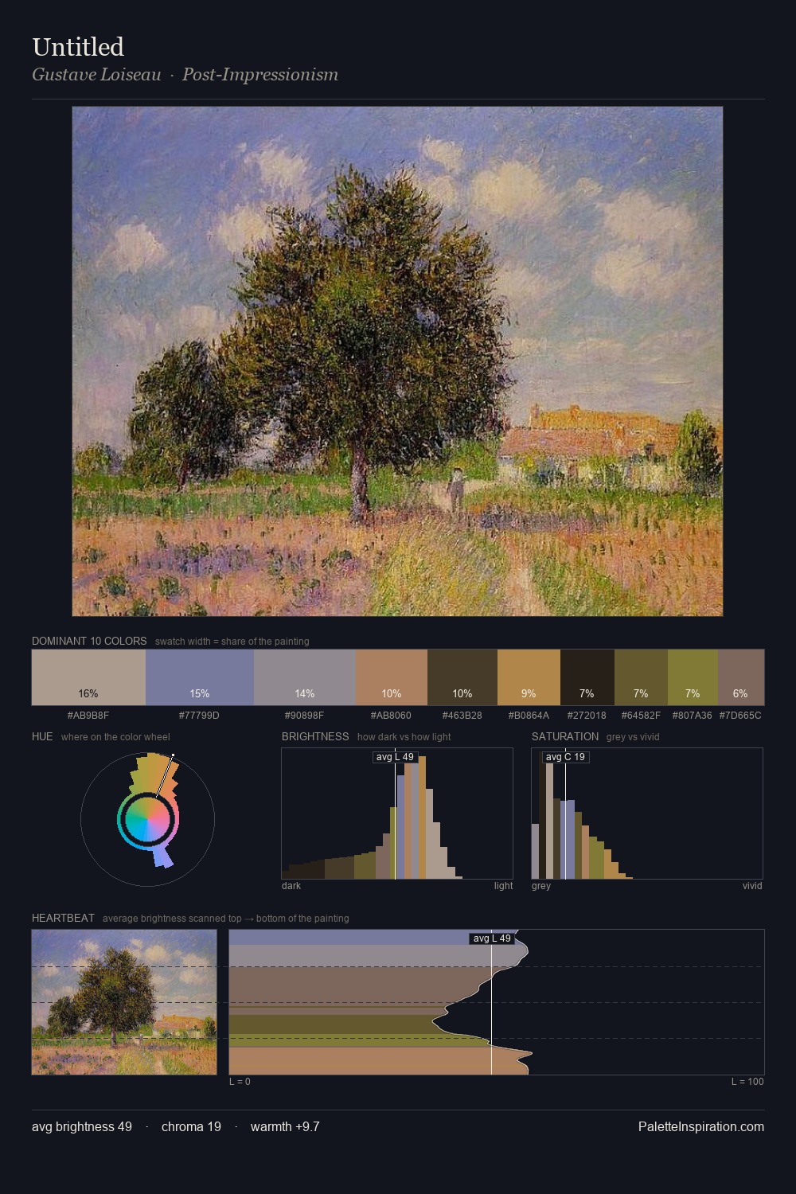Click the 'dark' axis label

(291, 886)
